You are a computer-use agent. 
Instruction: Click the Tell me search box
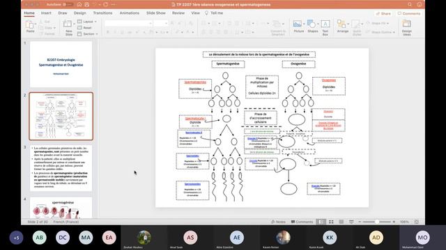[x=214, y=13]
